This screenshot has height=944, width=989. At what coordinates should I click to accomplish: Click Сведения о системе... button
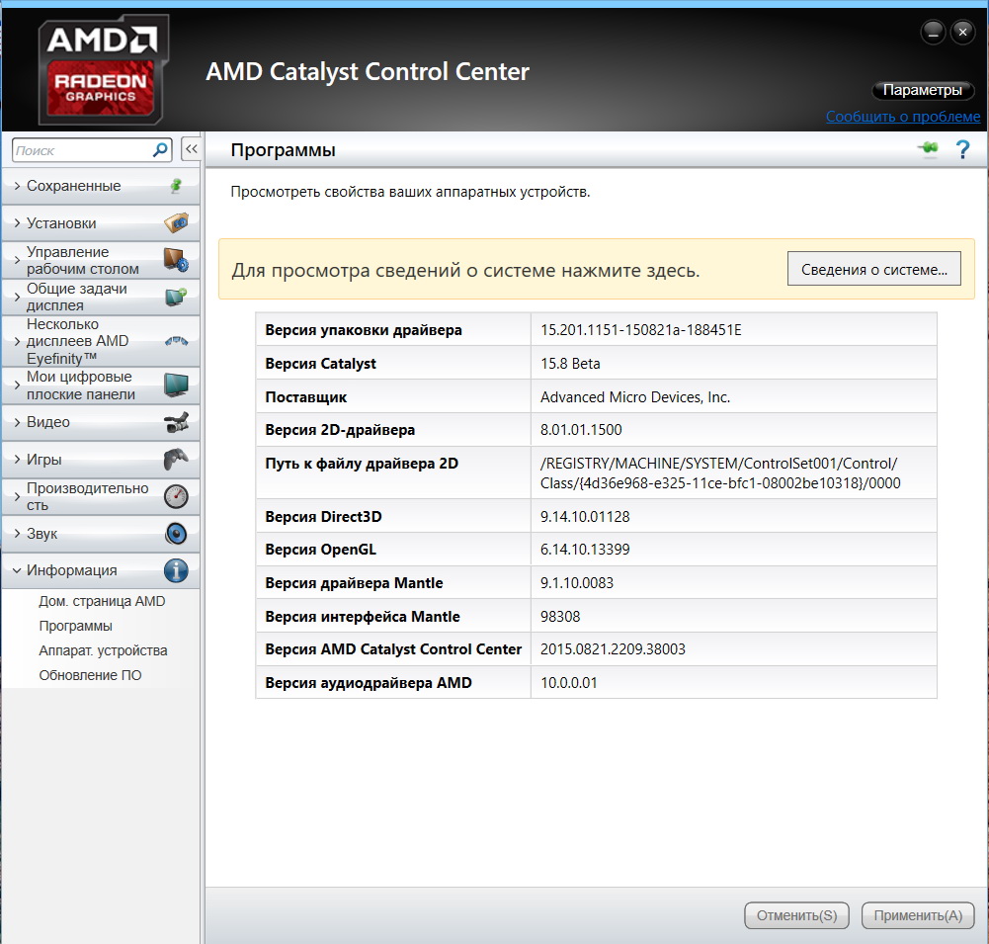click(873, 270)
